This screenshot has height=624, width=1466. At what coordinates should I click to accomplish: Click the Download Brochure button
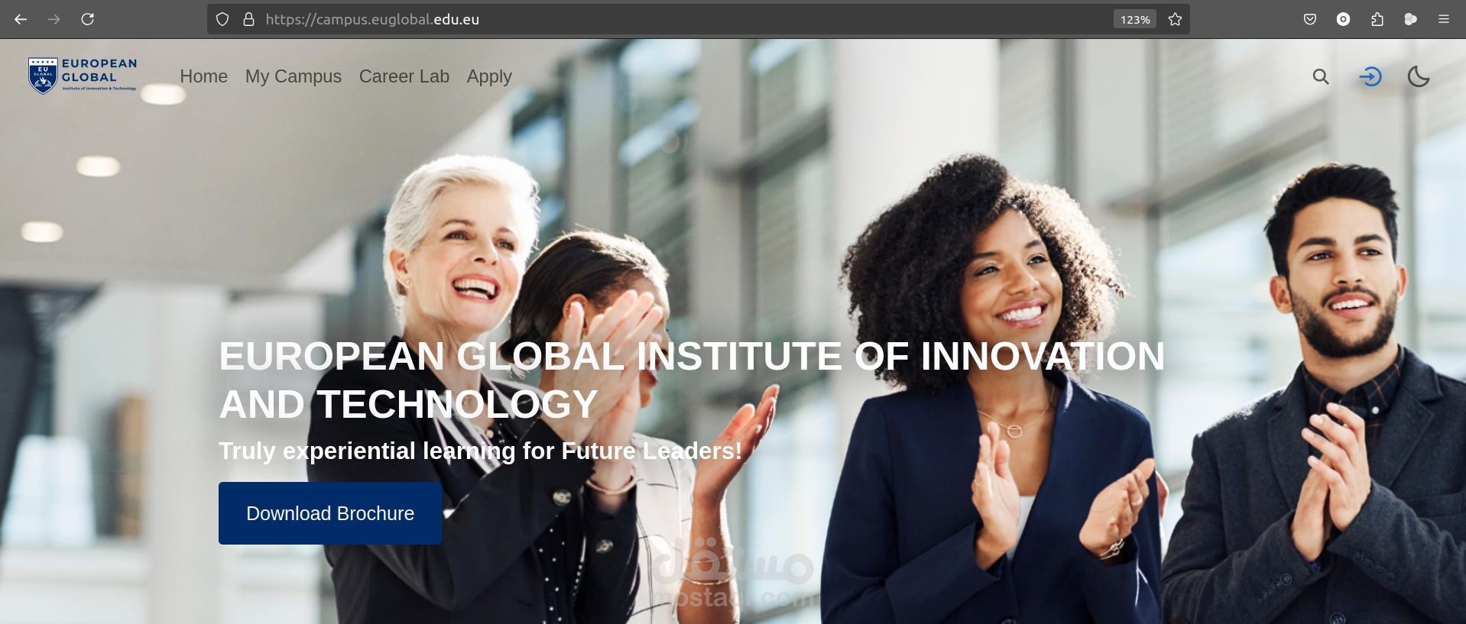pos(330,513)
